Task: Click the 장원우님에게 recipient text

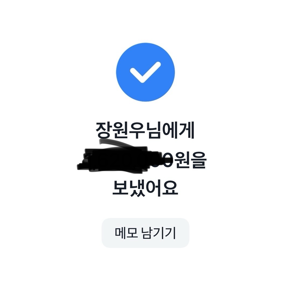Action: point(145,130)
